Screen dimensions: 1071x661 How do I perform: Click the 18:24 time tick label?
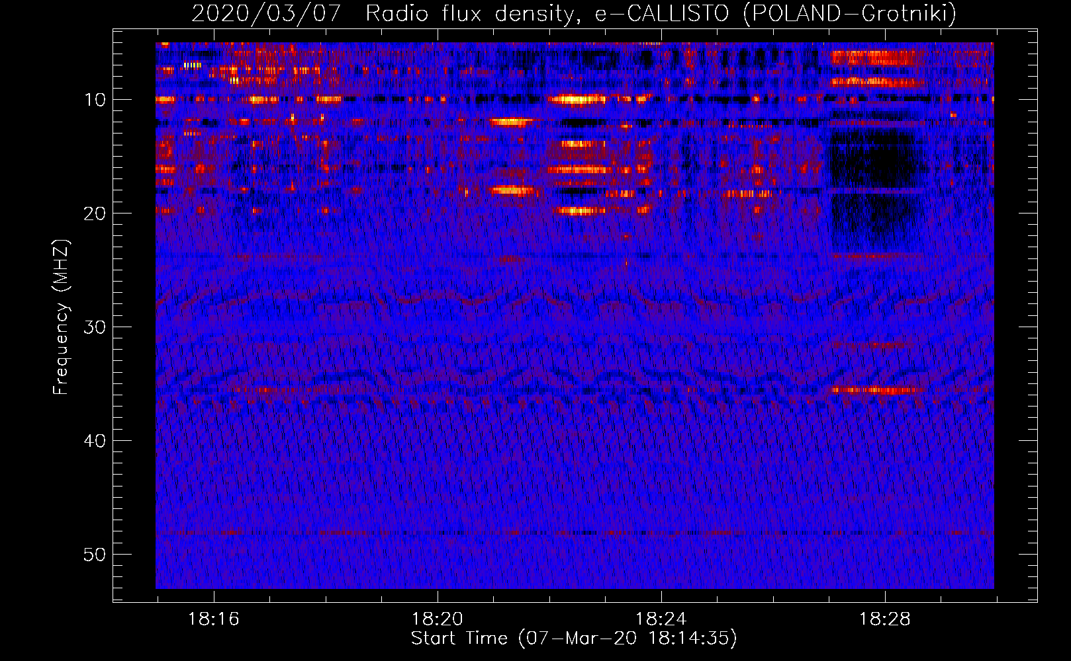[661, 619]
